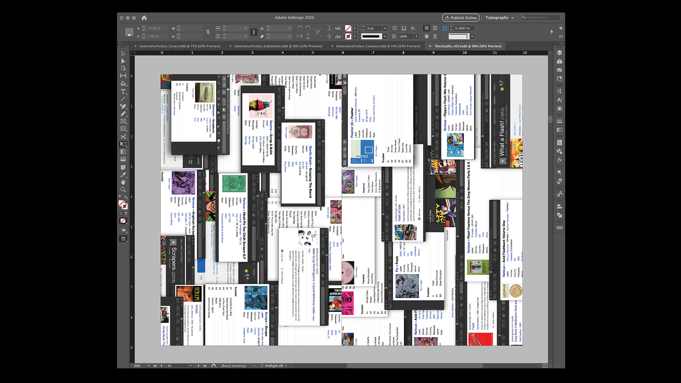Open the Preflight off menu arrow

pyautogui.click(x=286, y=366)
